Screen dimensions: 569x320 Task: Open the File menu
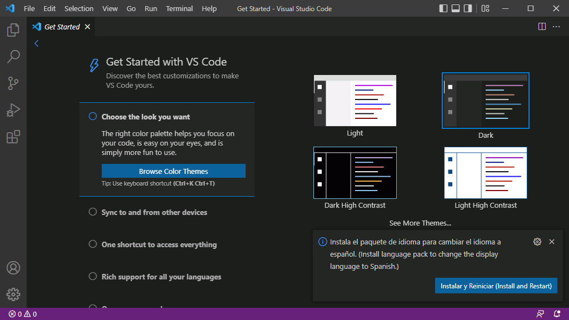point(29,8)
